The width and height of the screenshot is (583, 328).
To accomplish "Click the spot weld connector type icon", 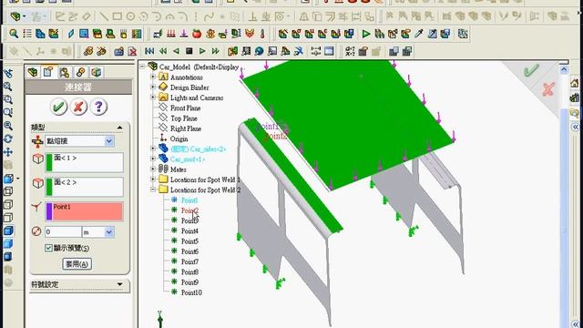I will [x=37, y=141].
